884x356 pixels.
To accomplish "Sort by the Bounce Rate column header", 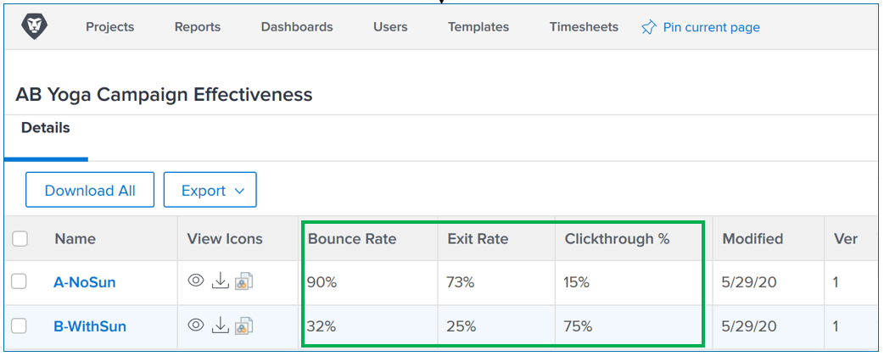I will [352, 239].
